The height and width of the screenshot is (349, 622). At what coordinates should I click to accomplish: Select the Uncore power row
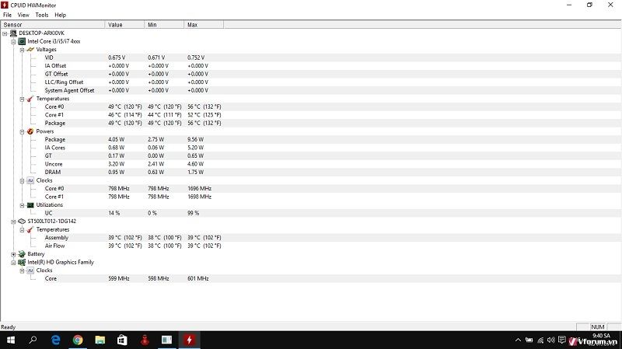click(311, 164)
